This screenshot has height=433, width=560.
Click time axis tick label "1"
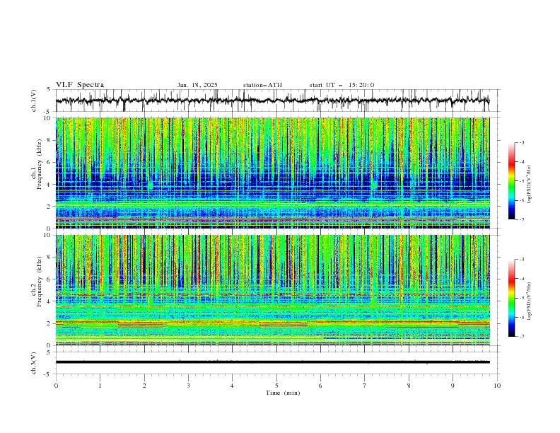100,386
